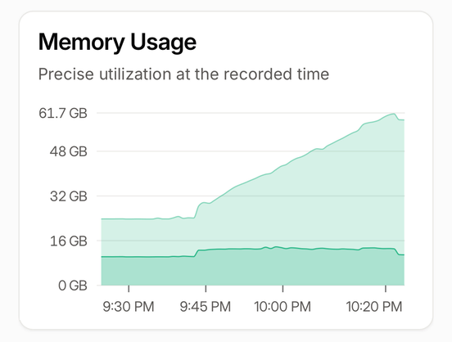Click the 9:30 PM axis tick mark

pyautogui.click(x=129, y=289)
